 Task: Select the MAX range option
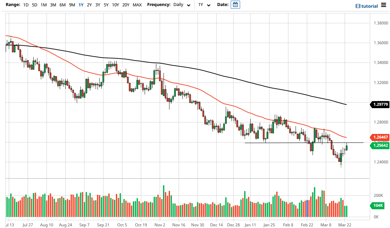(137, 5)
